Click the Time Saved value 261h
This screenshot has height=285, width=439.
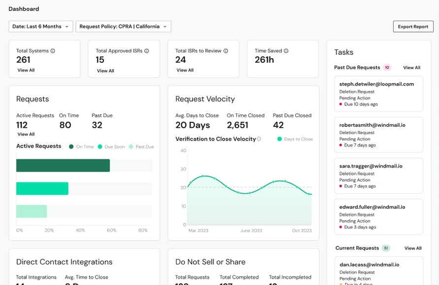[264, 60]
